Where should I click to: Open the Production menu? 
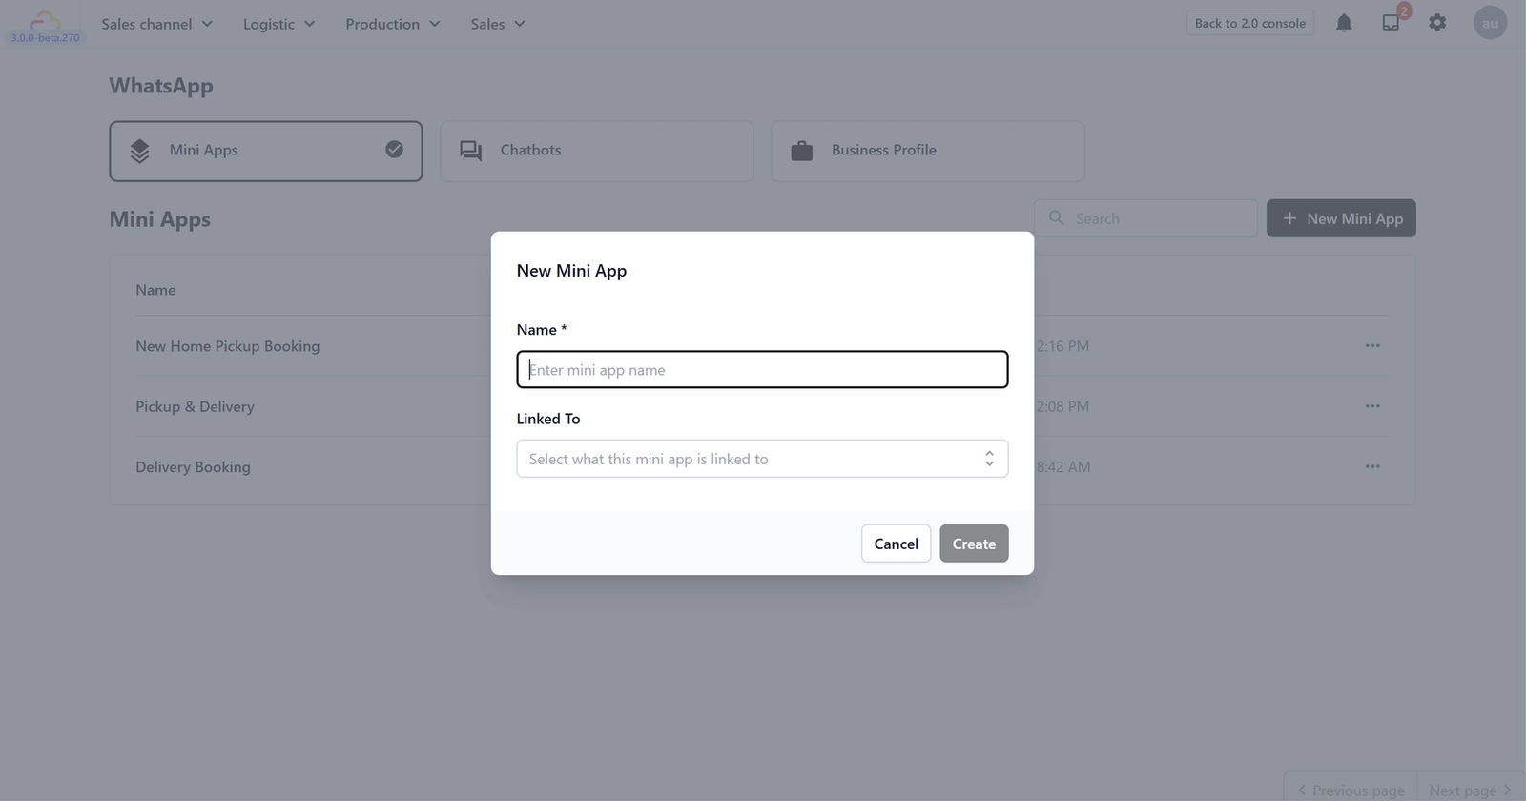pos(392,24)
